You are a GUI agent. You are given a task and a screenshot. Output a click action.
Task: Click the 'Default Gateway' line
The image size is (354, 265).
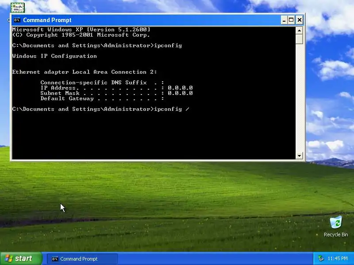pyautogui.click(x=102, y=98)
